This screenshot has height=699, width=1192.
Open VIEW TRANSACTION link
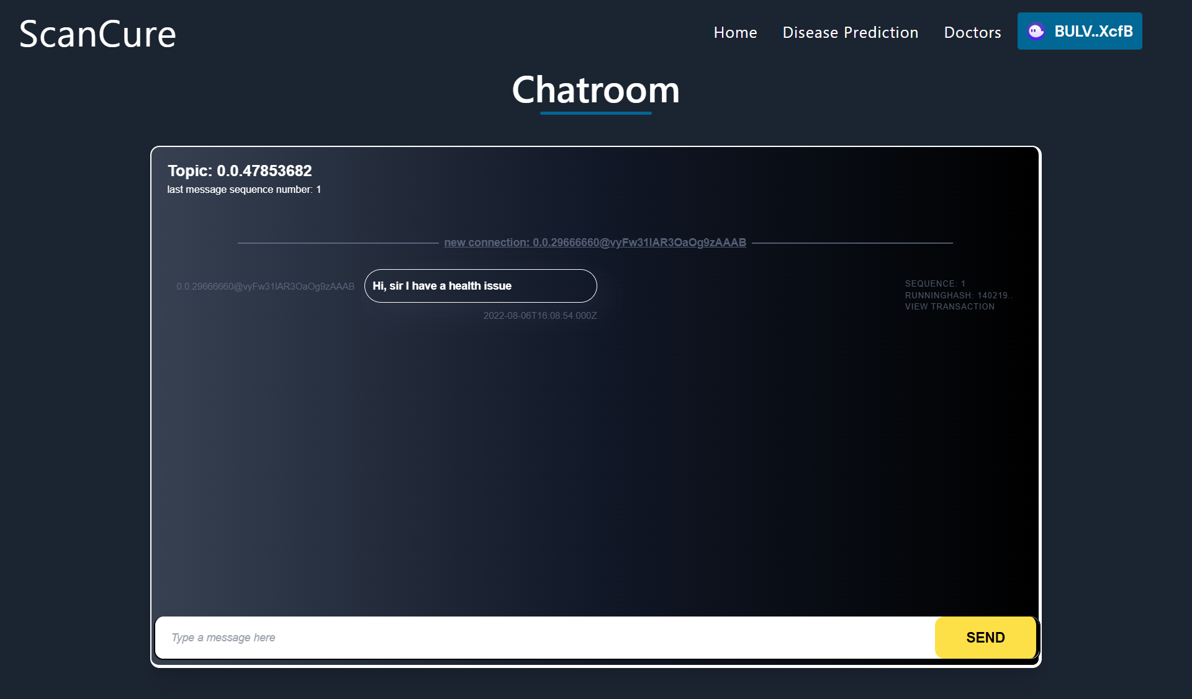click(949, 306)
